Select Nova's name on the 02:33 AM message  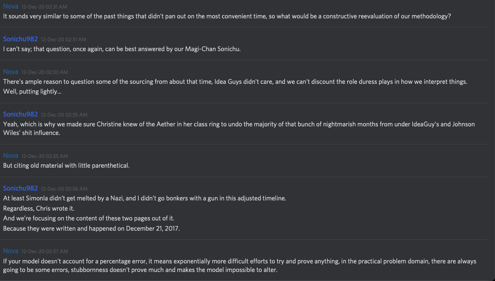(11, 72)
